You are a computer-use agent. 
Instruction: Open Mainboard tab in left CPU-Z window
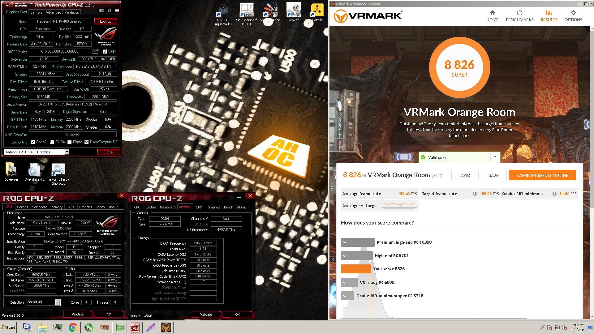pos(39,207)
